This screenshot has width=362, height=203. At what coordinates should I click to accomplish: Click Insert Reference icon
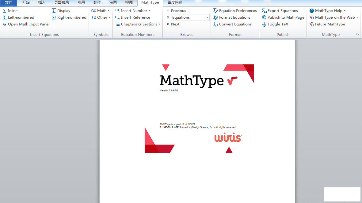117,17
